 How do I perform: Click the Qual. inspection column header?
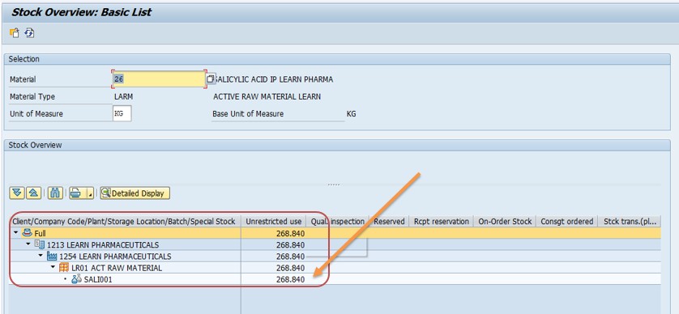pos(338,222)
